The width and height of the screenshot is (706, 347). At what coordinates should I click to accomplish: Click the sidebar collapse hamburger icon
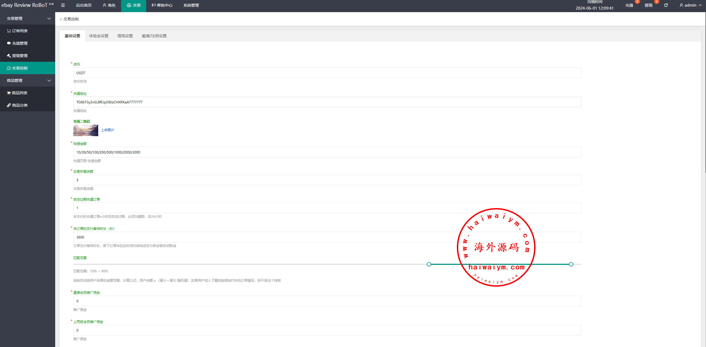pyautogui.click(x=63, y=5)
